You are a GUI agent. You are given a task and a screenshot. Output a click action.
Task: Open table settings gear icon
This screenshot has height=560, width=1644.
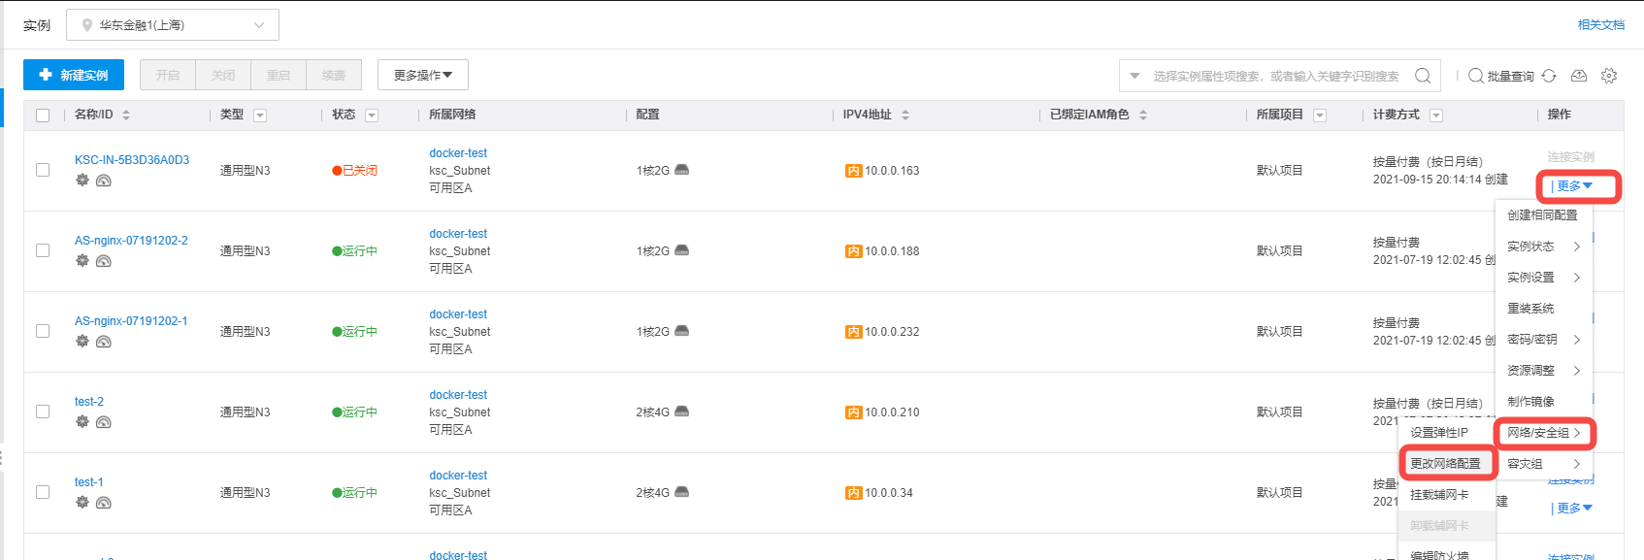click(1609, 76)
